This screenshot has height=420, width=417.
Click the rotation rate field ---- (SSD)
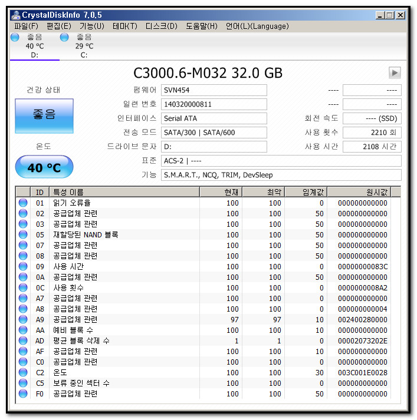pyautogui.click(x=372, y=118)
